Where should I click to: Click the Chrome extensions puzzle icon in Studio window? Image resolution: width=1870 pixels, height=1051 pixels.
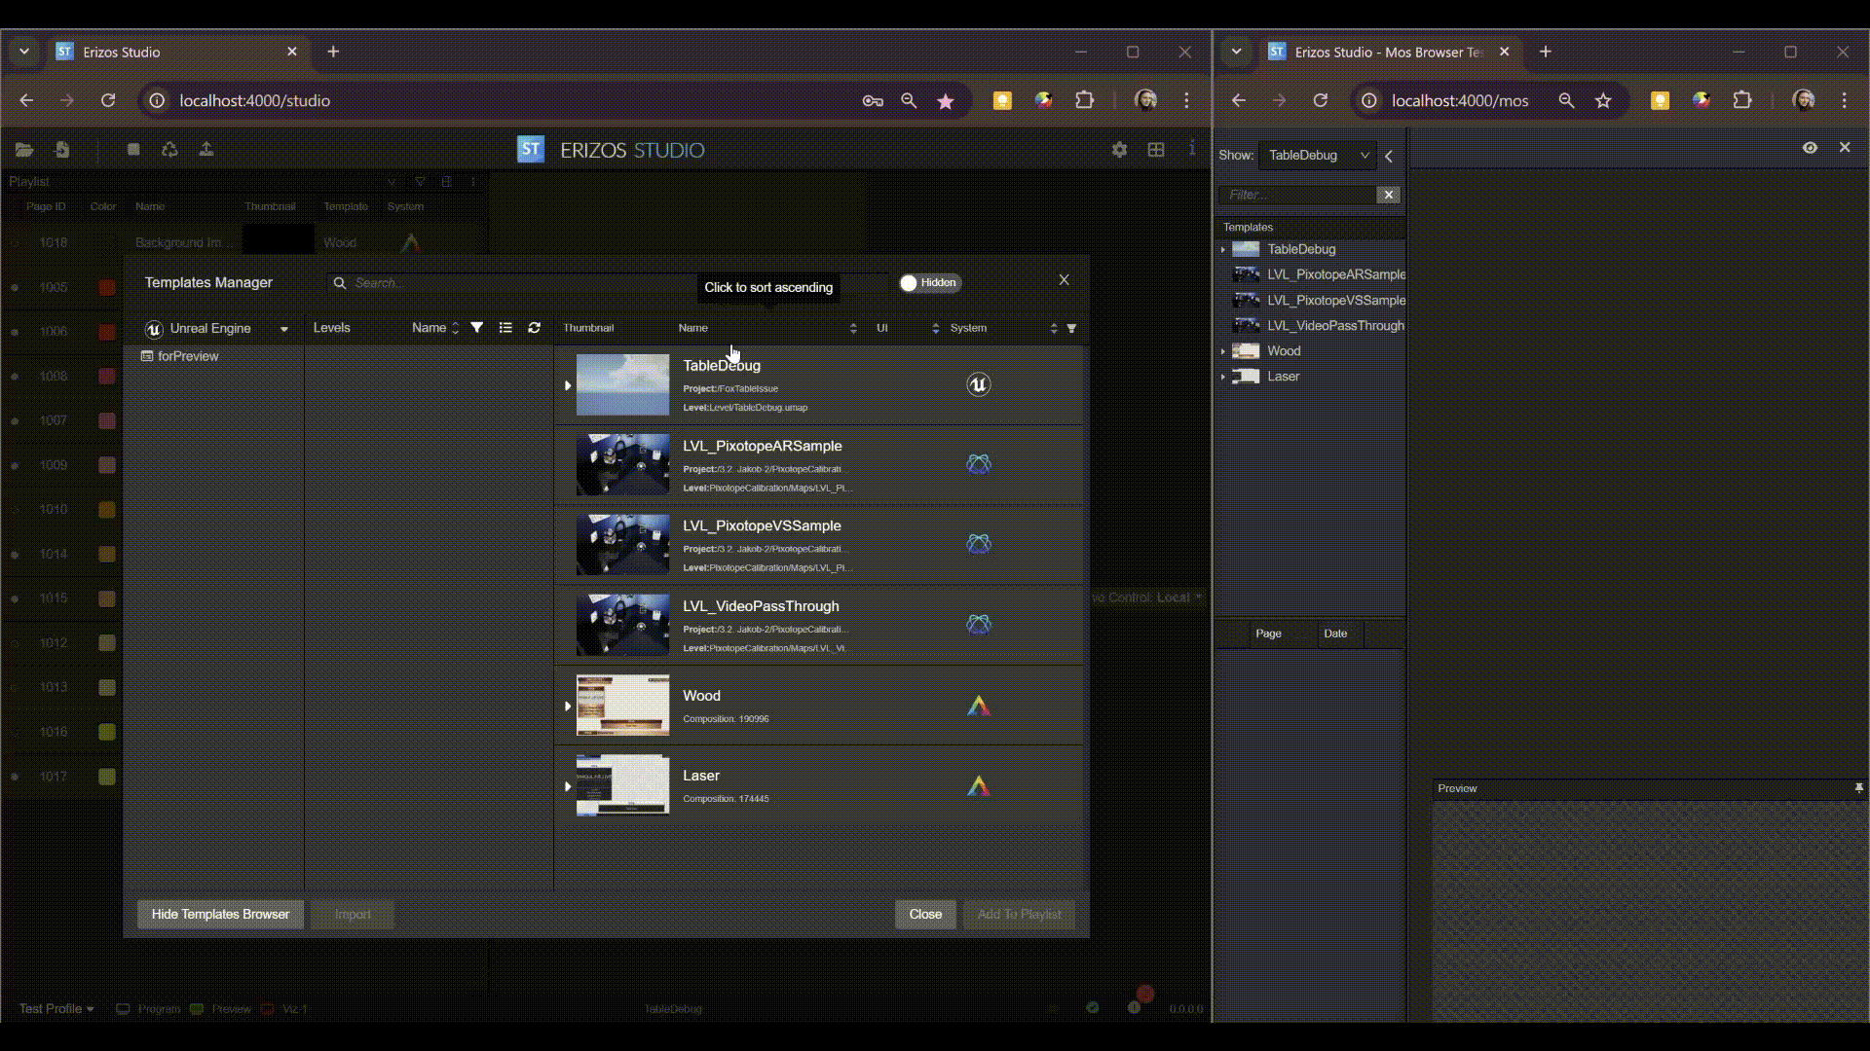pyautogui.click(x=1084, y=100)
